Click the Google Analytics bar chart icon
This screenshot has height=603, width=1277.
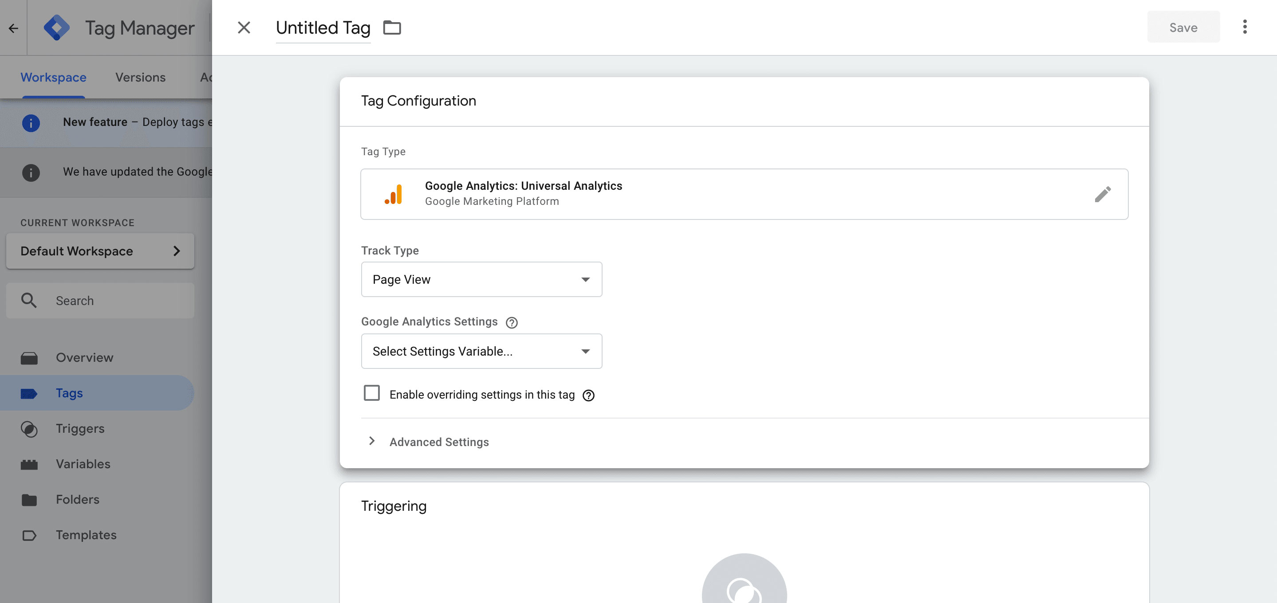[x=394, y=194]
